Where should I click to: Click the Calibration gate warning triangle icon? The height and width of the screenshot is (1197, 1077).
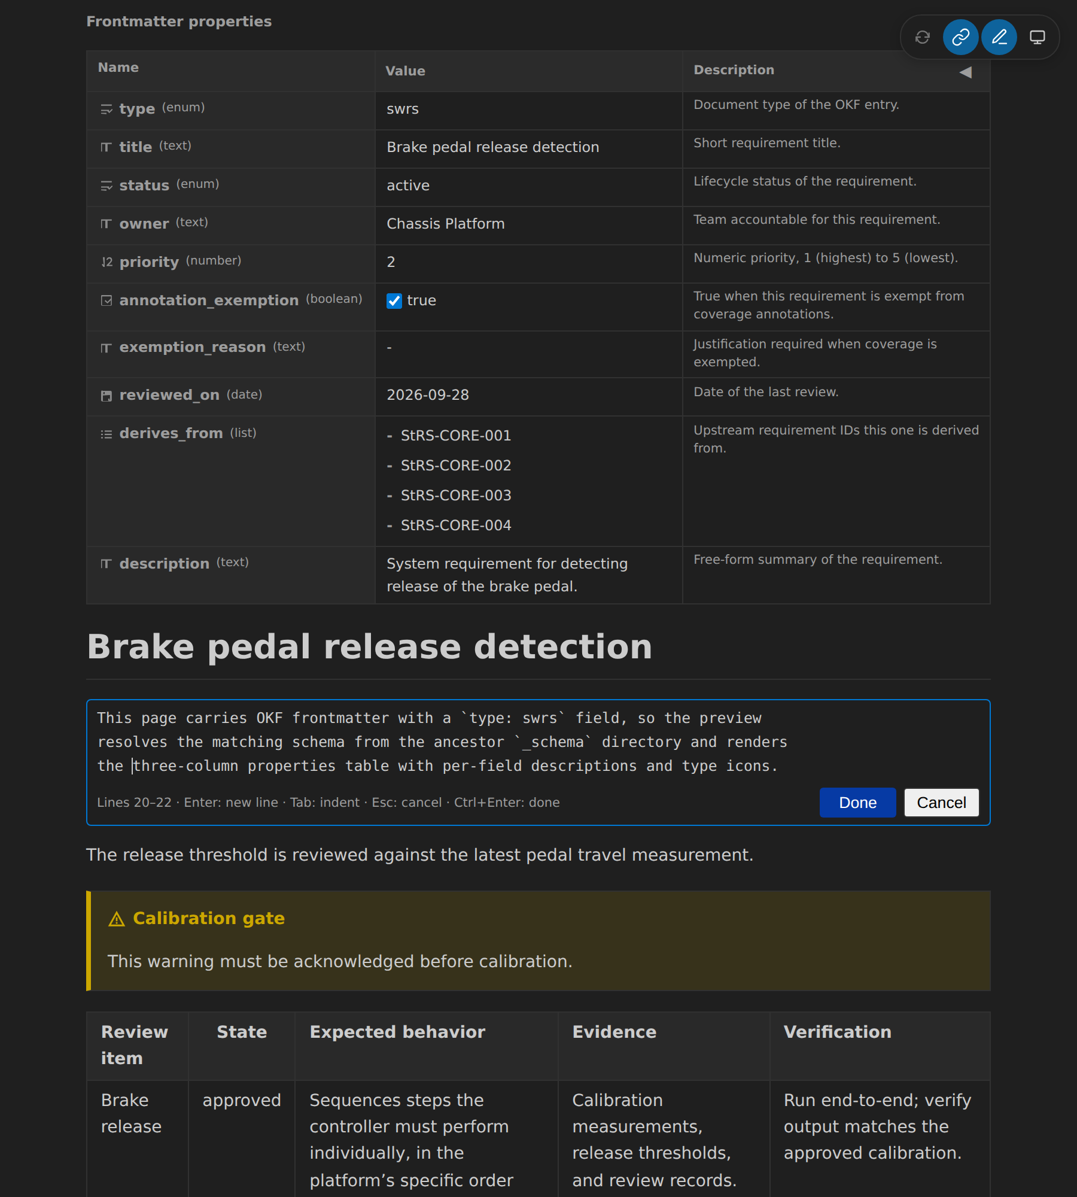pos(117,919)
